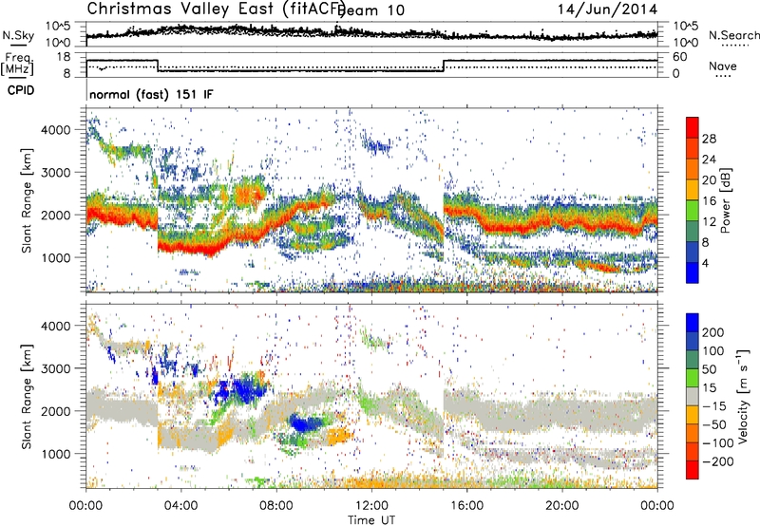Click the N.Search legend label

(734, 35)
